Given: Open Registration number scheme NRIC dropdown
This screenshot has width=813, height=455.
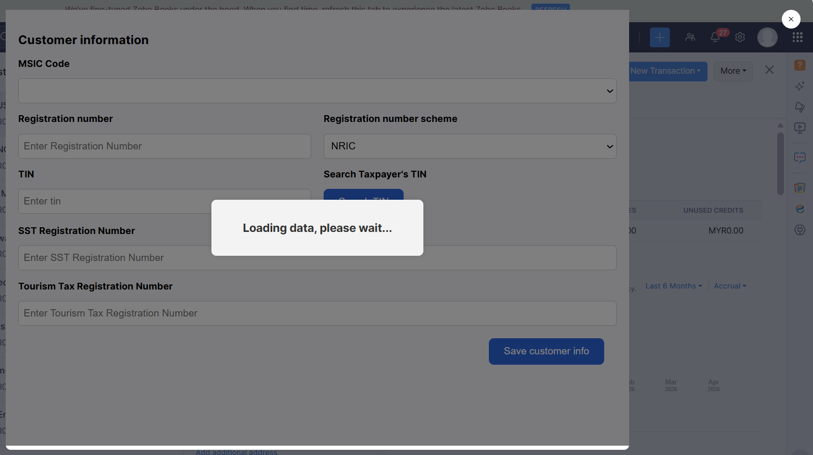Looking at the screenshot, I should (470, 146).
